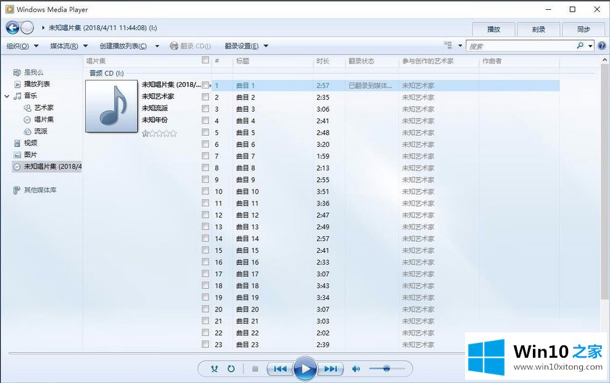The image size is (610, 383).
Task: Mute the volume speaker icon
Action: pyautogui.click(x=355, y=369)
